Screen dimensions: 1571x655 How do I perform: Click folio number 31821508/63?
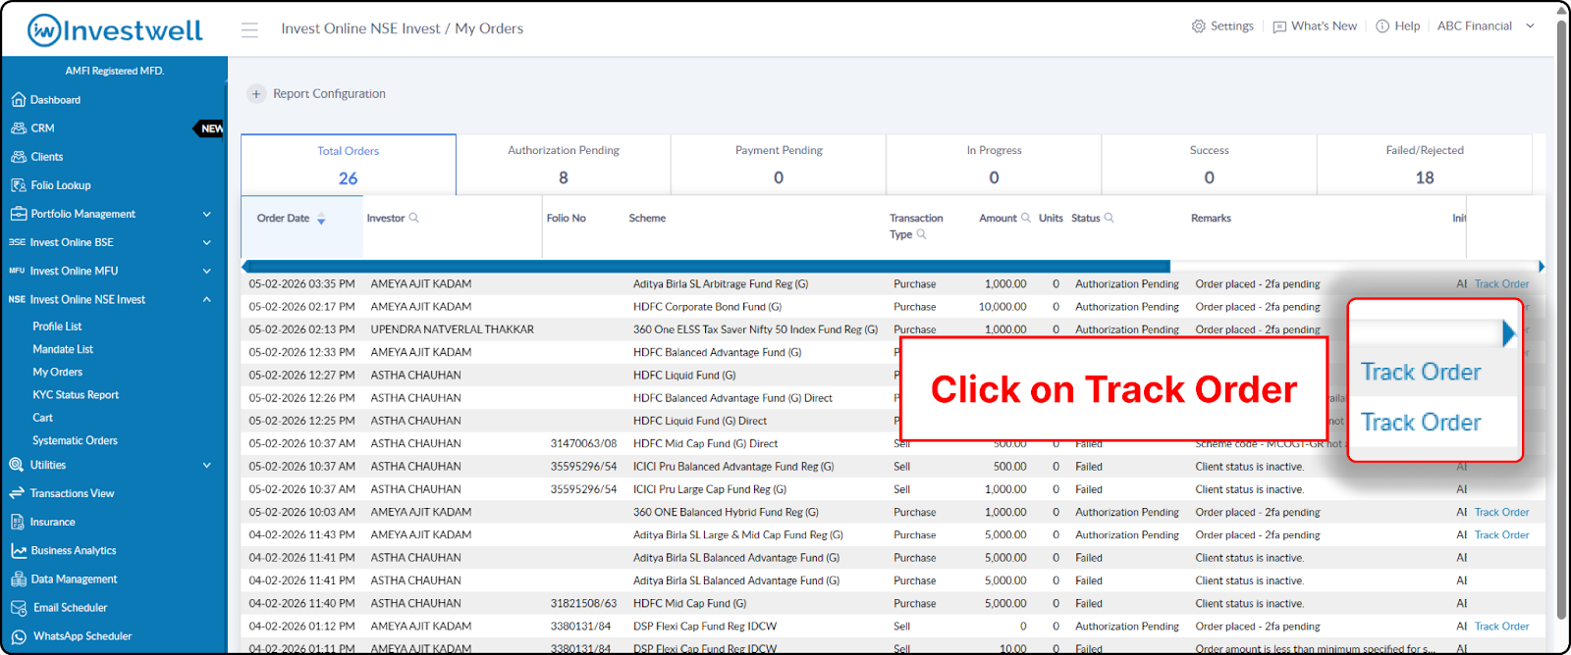583,604
